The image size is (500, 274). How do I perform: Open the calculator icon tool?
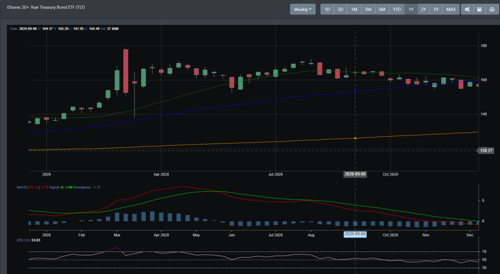click(479, 9)
